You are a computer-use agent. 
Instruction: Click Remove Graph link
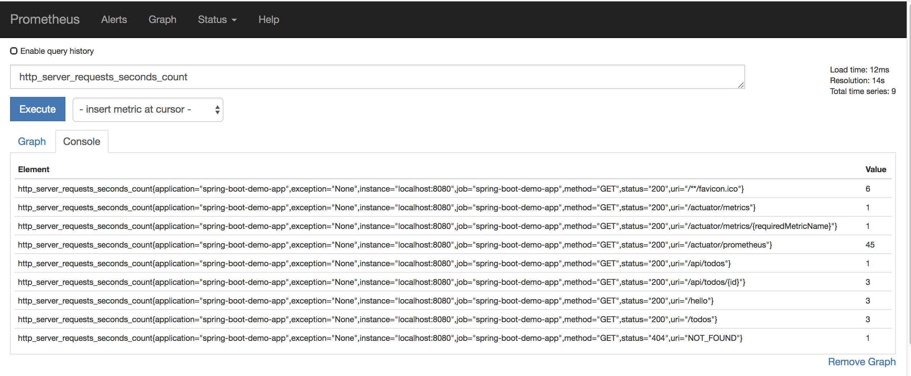click(862, 362)
